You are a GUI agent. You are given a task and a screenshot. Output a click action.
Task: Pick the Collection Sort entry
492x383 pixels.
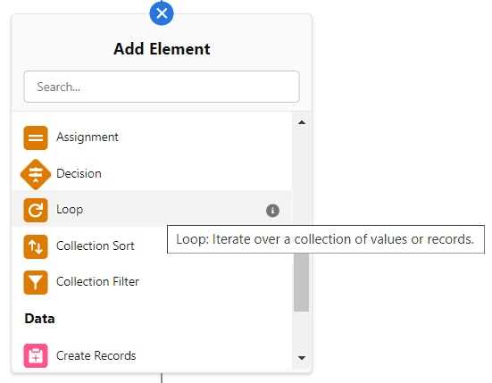click(x=152, y=246)
